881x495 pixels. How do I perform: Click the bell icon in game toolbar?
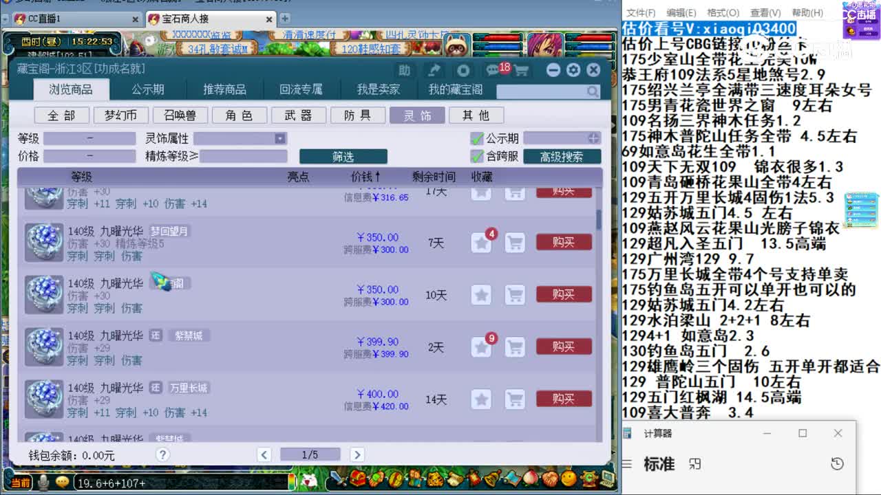click(492, 478)
